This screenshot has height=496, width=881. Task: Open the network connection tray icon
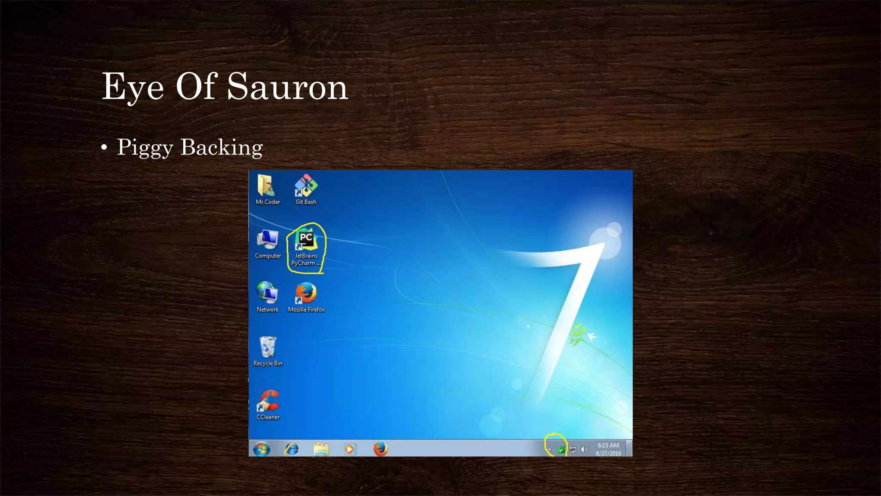[x=573, y=450]
